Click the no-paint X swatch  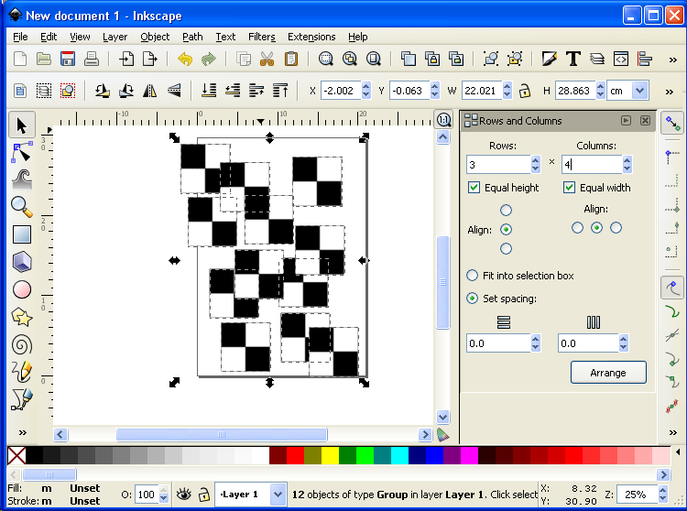16,455
